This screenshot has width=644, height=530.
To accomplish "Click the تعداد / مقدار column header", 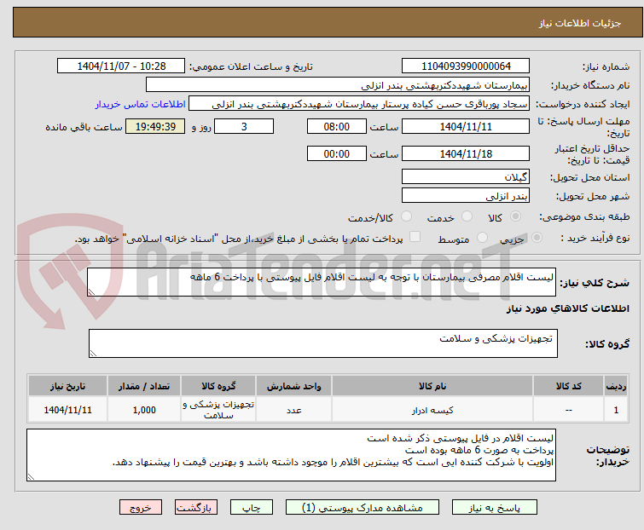I will (144, 386).
